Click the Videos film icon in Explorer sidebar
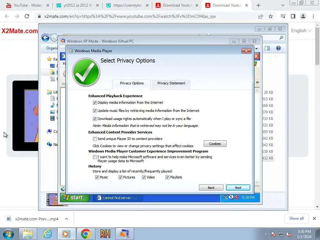The height and width of the screenshot is (240, 320). pos(52,118)
